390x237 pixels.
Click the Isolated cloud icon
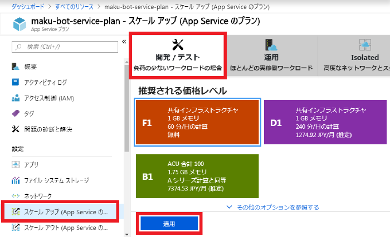click(x=365, y=44)
